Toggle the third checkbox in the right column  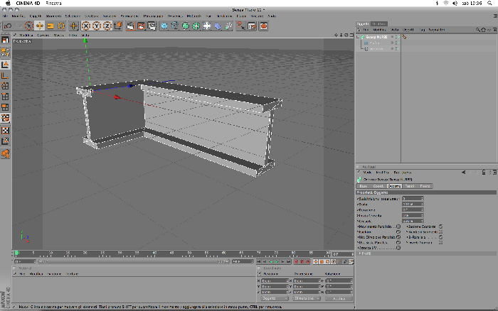pos(441,237)
